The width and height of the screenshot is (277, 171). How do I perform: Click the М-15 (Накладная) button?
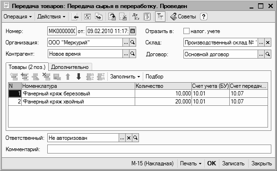coord(153,163)
